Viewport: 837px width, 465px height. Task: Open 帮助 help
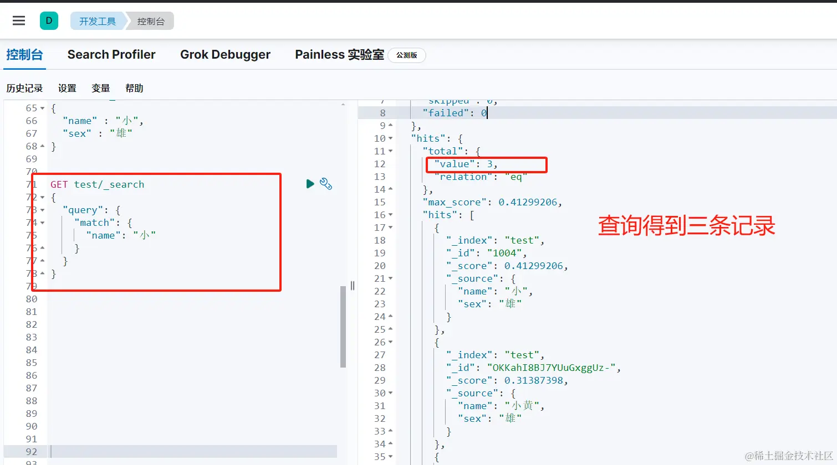click(134, 88)
